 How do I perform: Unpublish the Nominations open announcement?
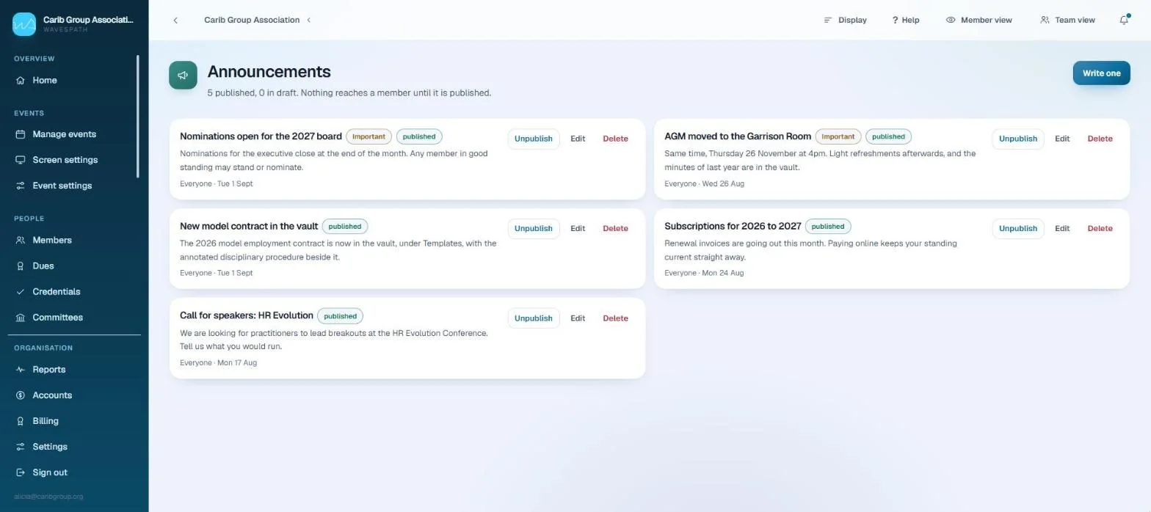coord(534,139)
